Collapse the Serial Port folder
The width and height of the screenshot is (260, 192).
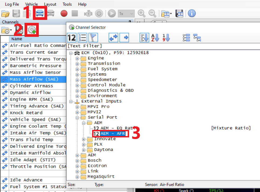[77, 118]
